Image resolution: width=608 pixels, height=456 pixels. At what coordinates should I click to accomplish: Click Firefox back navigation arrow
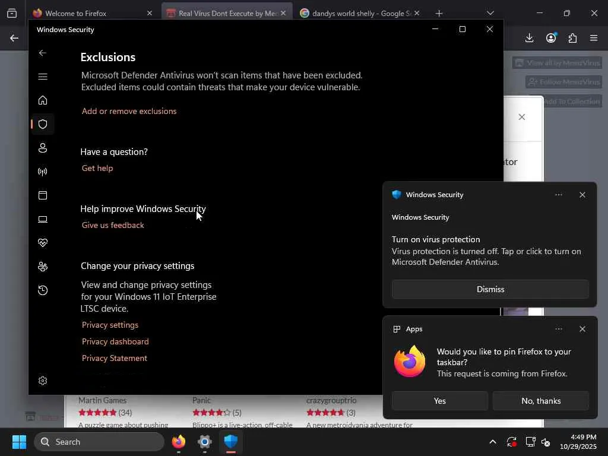(14, 38)
